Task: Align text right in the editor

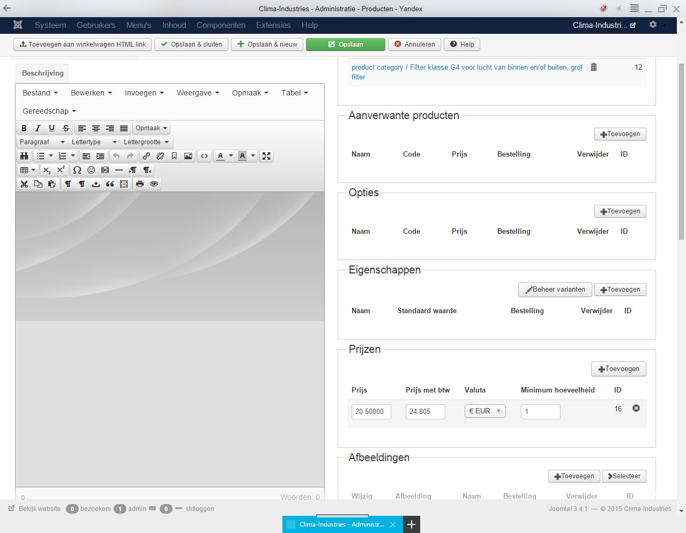Action: (x=110, y=128)
